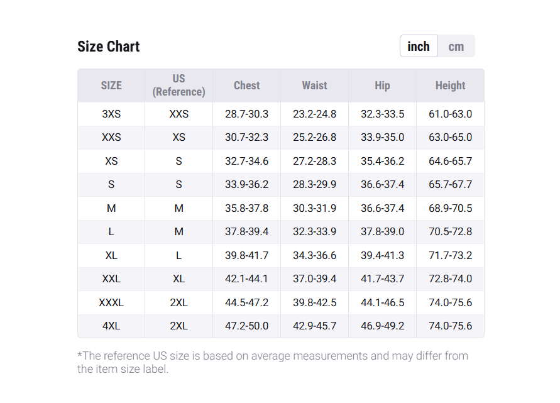Click waist value 34.3-36.6
Image resolution: width=560 pixels, height=403 pixels.
click(314, 256)
